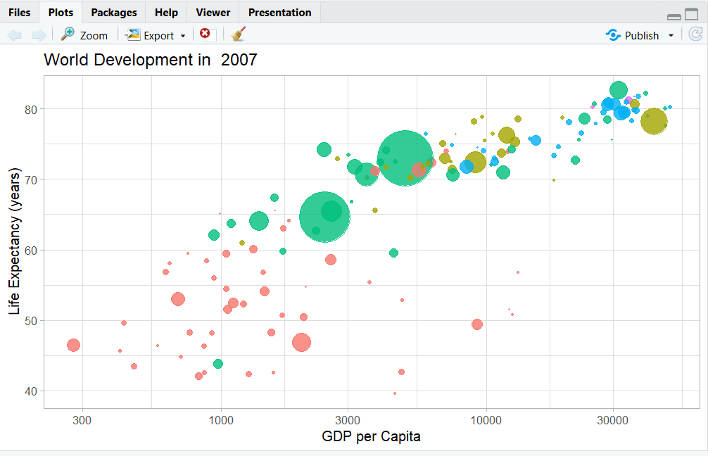Select the Plots tab
Viewport: 708px width, 456px height.
(61, 13)
